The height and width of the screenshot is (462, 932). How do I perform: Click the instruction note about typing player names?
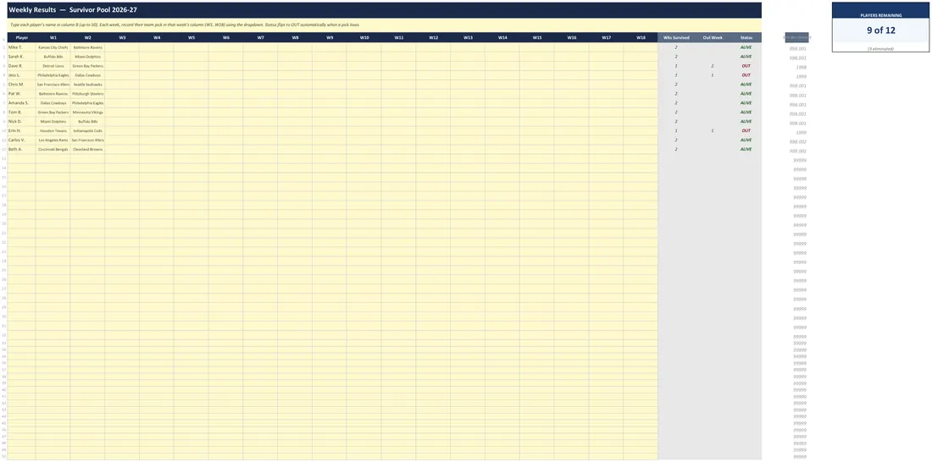click(x=184, y=25)
